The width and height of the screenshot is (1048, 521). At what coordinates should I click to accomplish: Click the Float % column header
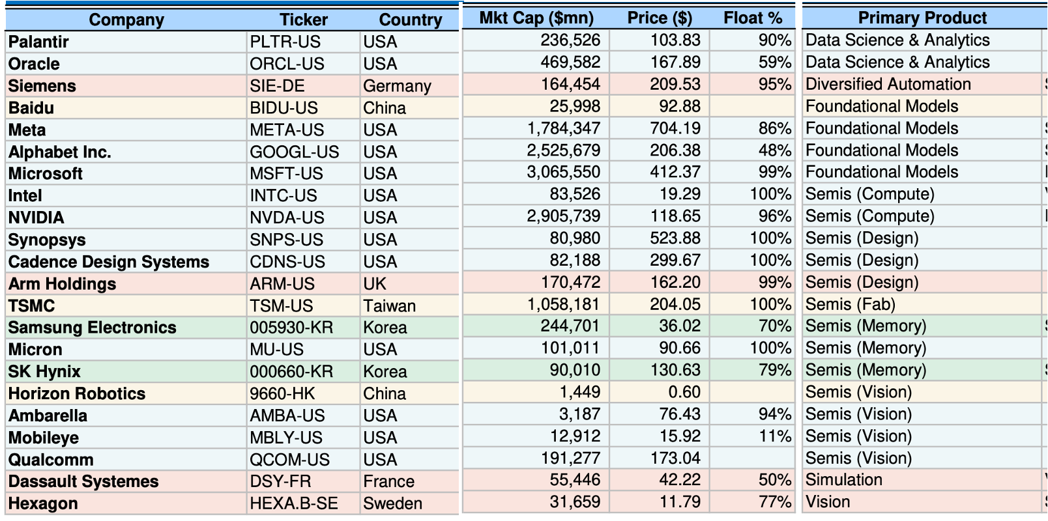(x=752, y=18)
